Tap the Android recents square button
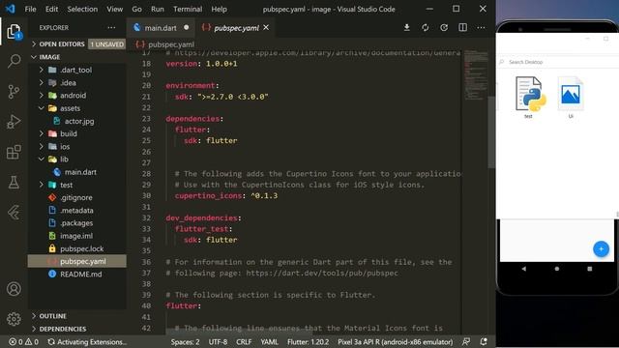619x348 pixels. coord(590,269)
